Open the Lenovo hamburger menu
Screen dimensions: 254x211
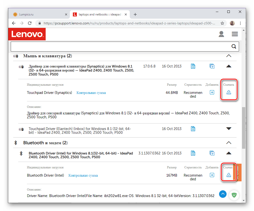pyautogui.click(x=235, y=34)
